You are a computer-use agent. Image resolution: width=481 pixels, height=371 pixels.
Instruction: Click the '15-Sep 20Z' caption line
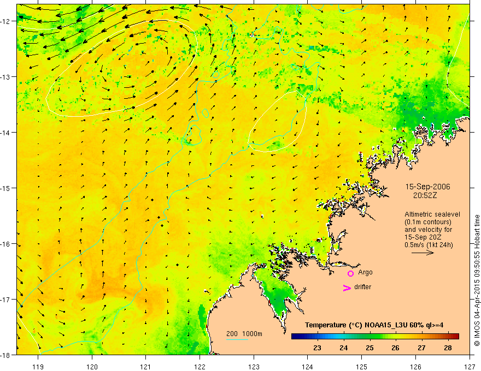(423, 237)
